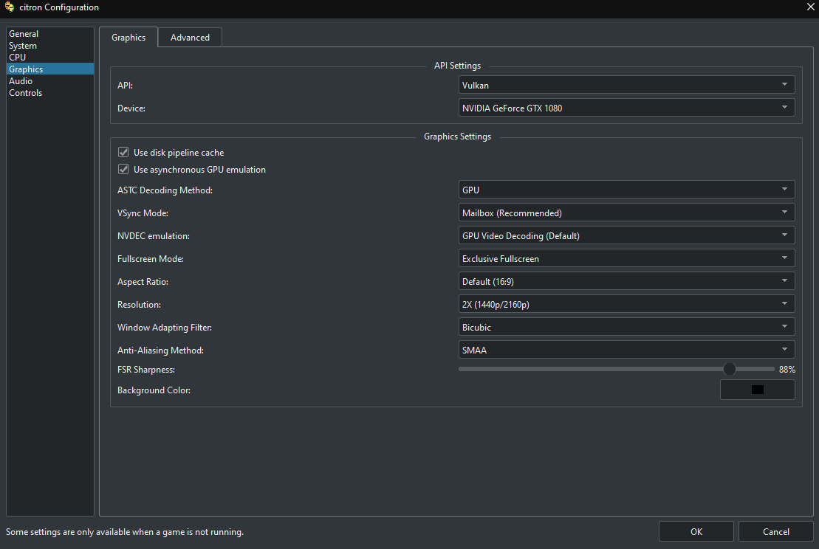
Task: Open the Anti-Aliasing Method dropdown showing SMAA
Action: click(x=627, y=351)
